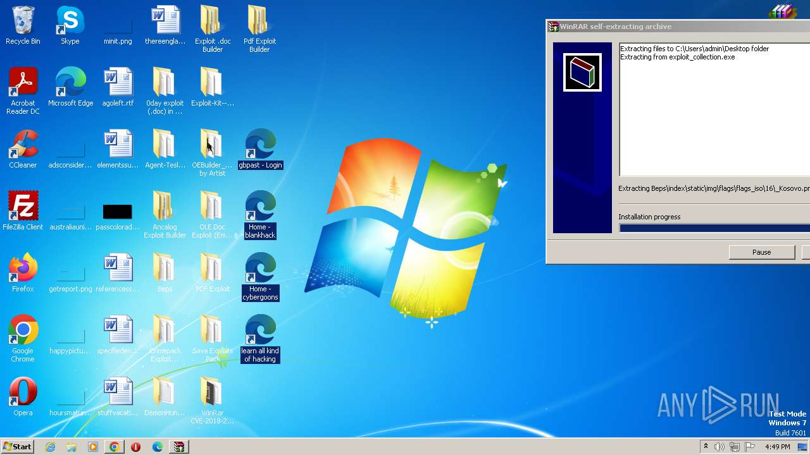Open Opera from the taskbar
810x455 pixels.
pyautogui.click(x=135, y=447)
